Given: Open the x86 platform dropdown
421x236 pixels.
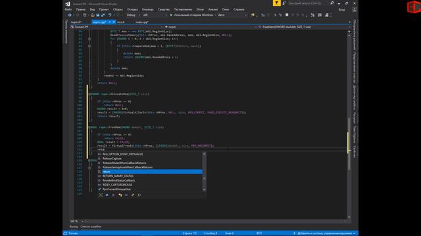Looking at the screenshot, I should [155, 15].
